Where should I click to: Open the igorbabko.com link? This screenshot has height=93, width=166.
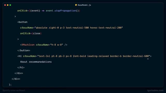(x=155, y=90)
